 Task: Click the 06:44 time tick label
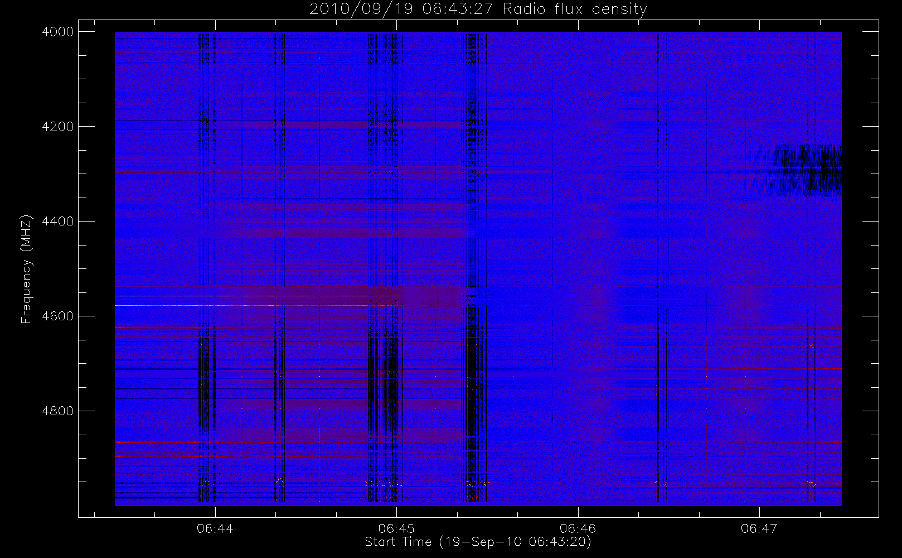pos(215,528)
